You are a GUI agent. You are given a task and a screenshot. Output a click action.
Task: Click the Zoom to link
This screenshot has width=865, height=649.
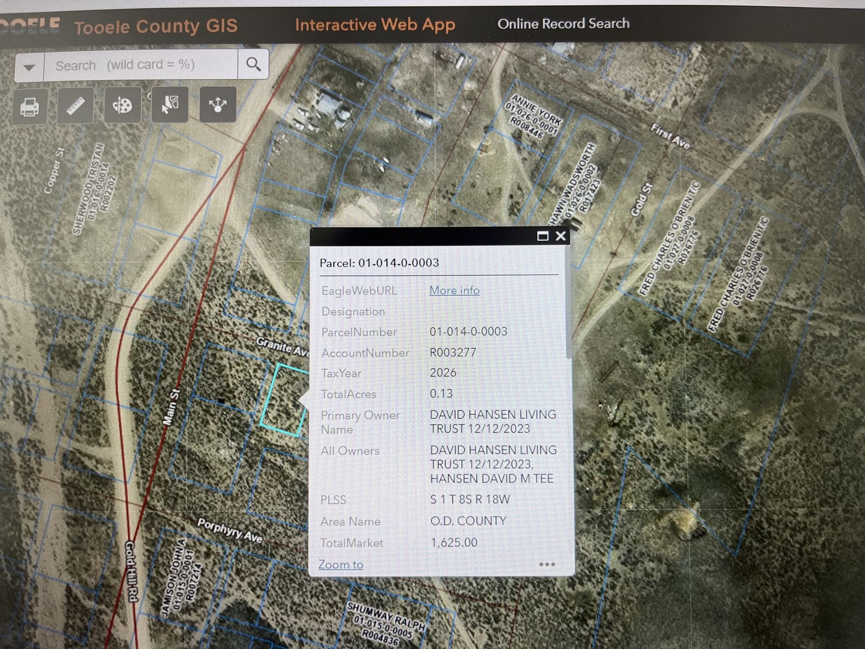click(x=341, y=564)
